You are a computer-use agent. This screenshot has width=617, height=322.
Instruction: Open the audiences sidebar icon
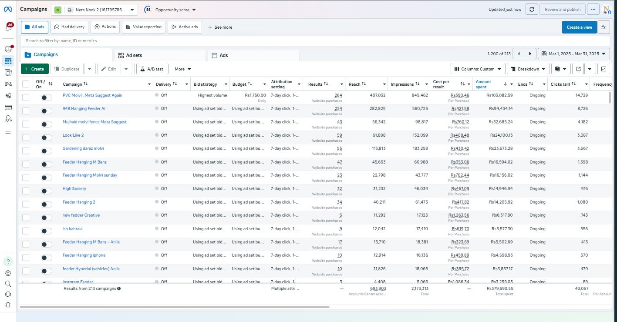coord(8,84)
